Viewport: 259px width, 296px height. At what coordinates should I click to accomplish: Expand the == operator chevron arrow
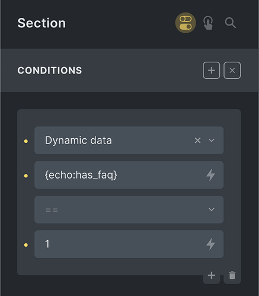212,209
